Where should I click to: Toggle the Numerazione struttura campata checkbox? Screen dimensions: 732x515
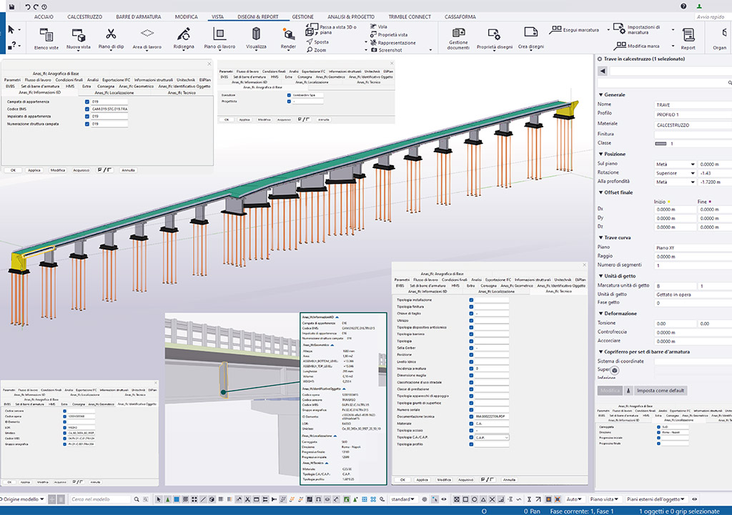point(86,124)
